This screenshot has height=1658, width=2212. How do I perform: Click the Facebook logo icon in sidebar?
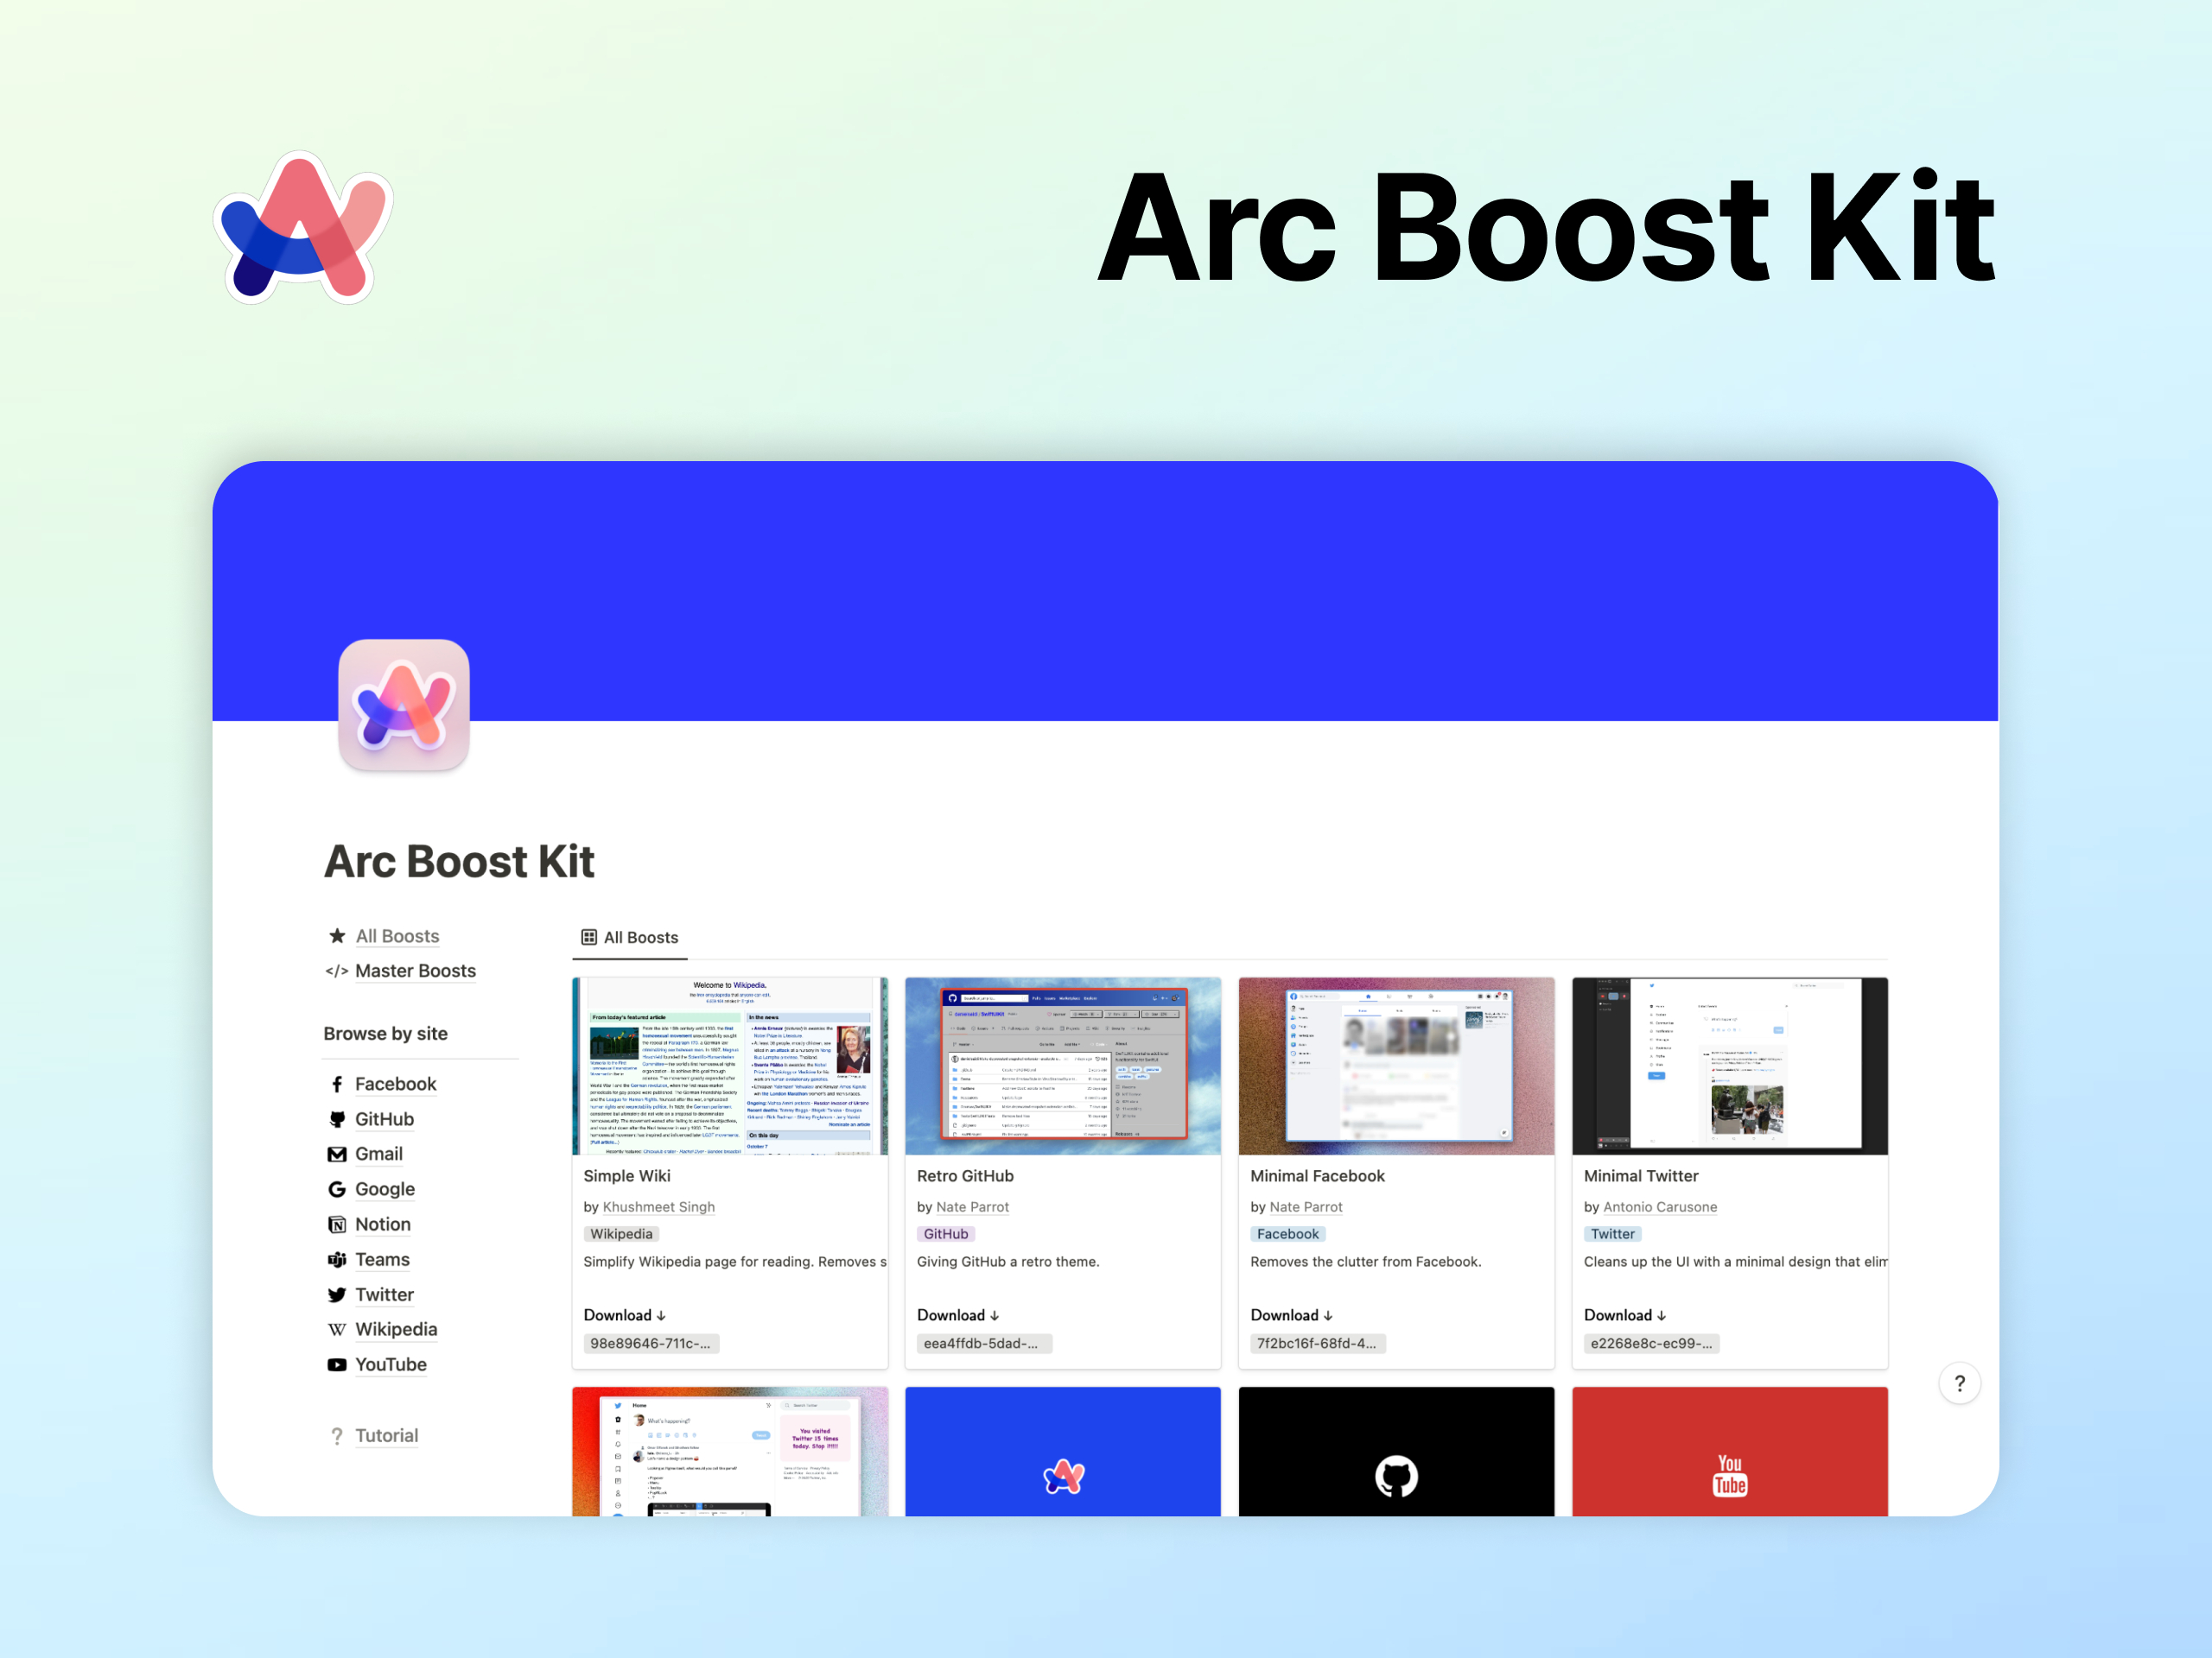point(337,1085)
